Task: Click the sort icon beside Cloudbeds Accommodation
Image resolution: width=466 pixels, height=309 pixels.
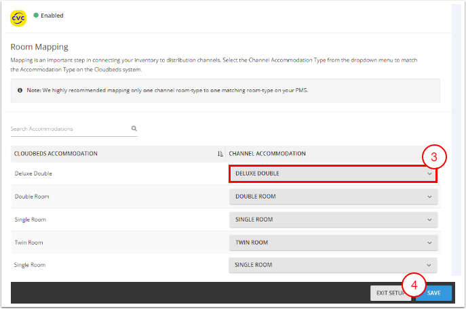Action: 220,154
